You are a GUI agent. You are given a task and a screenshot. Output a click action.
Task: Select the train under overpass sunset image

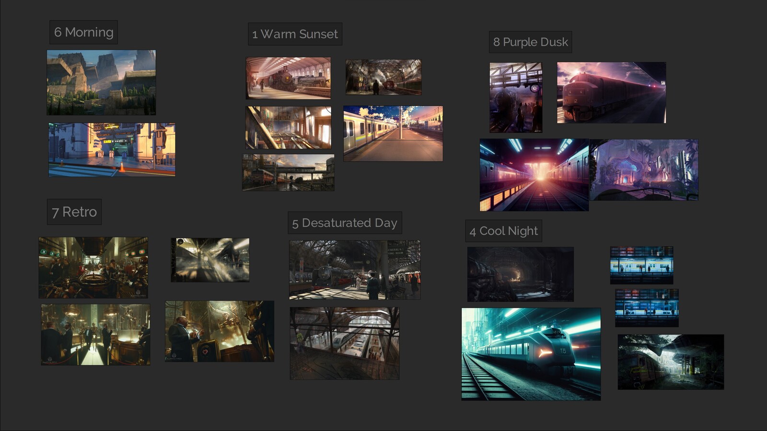(288, 172)
